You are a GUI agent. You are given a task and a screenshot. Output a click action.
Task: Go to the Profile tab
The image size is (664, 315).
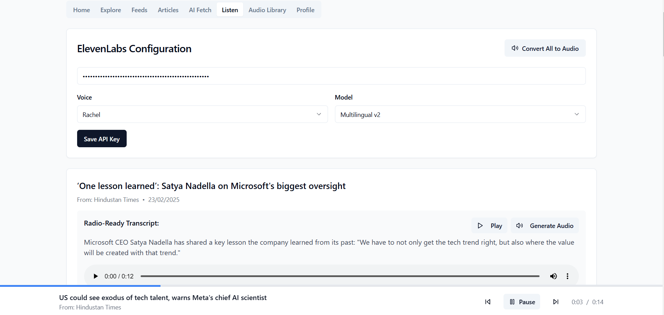click(x=305, y=10)
